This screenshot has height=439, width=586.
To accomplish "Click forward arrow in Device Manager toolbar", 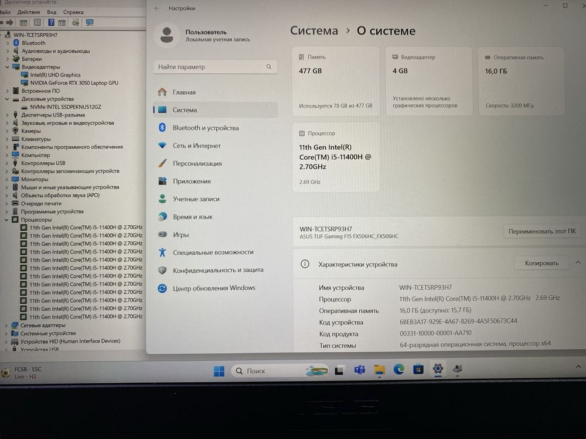I will pyautogui.click(x=10, y=23).
